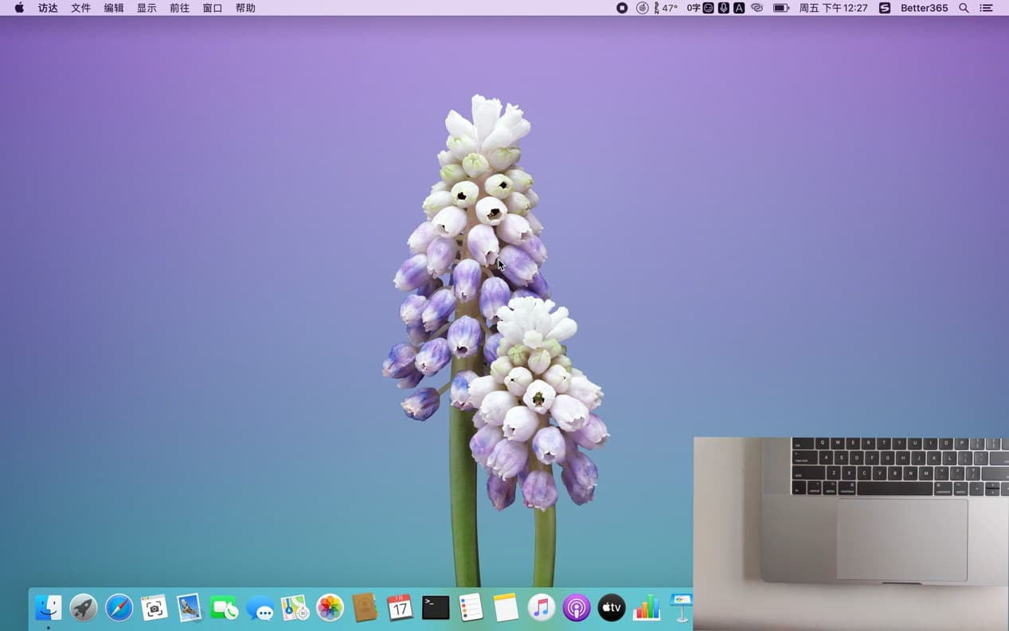Click the S-shaped input method icon in menu bar
Screen dimensions: 1009x631
[x=885, y=8]
